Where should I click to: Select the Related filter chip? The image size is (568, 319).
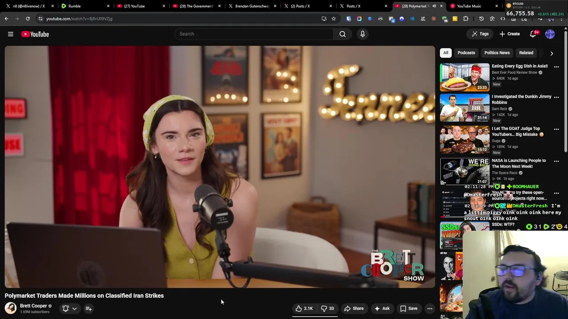(x=526, y=53)
